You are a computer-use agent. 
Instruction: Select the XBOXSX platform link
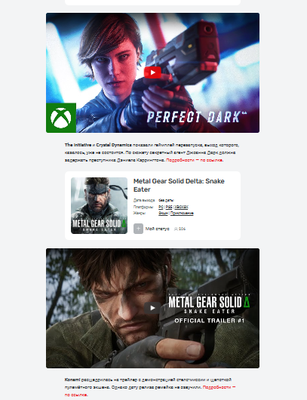(181, 207)
